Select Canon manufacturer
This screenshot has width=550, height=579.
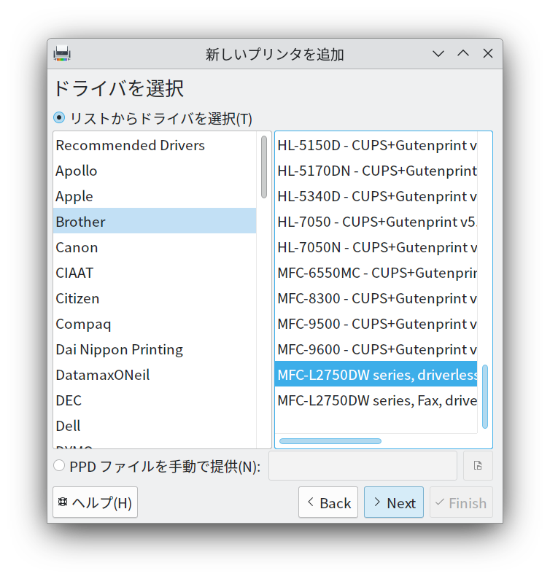tap(155, 247)
